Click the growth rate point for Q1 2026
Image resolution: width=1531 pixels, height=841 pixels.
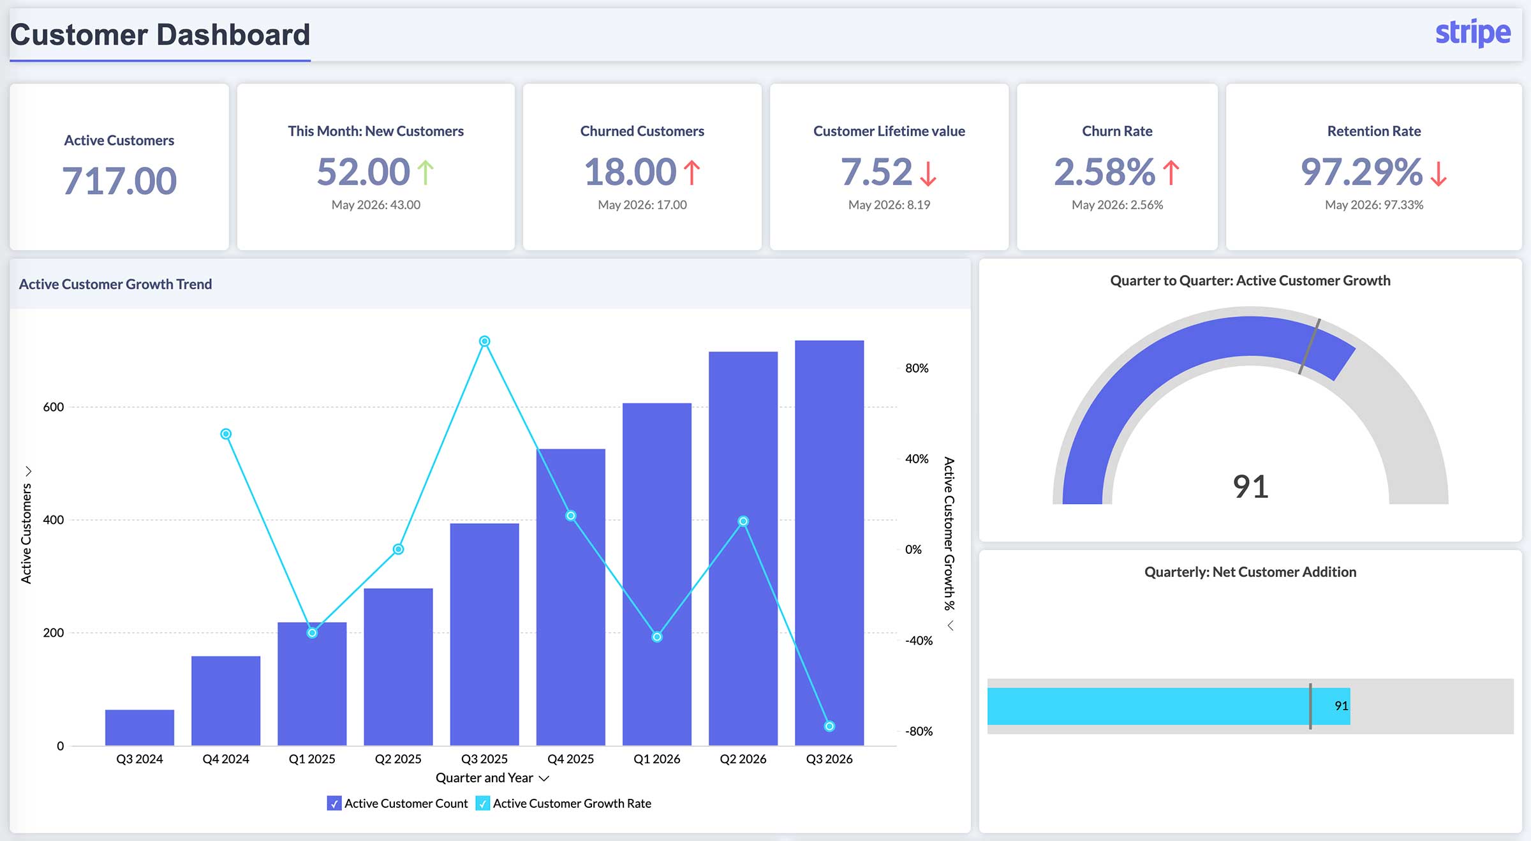click(657, 637)
